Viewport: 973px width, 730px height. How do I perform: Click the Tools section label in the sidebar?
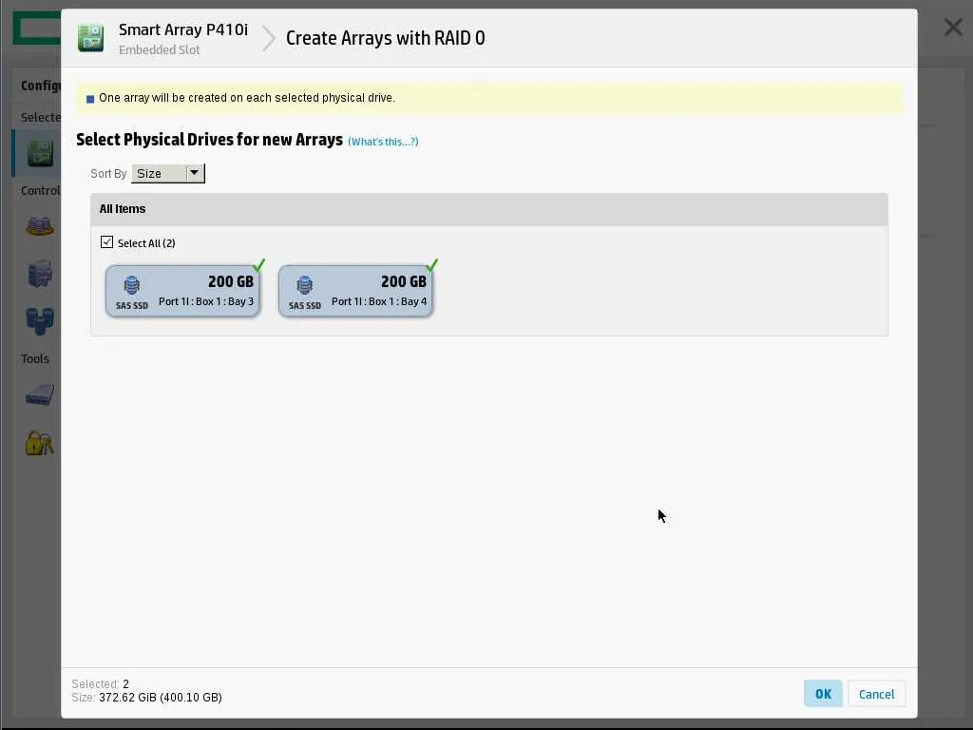[35, 358]
